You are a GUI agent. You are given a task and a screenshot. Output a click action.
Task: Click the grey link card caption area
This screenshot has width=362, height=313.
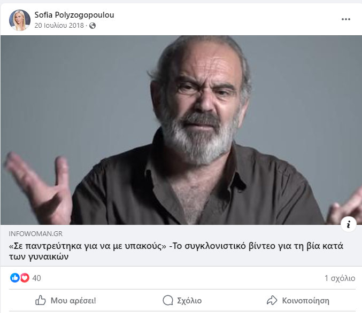click(181, 245)
